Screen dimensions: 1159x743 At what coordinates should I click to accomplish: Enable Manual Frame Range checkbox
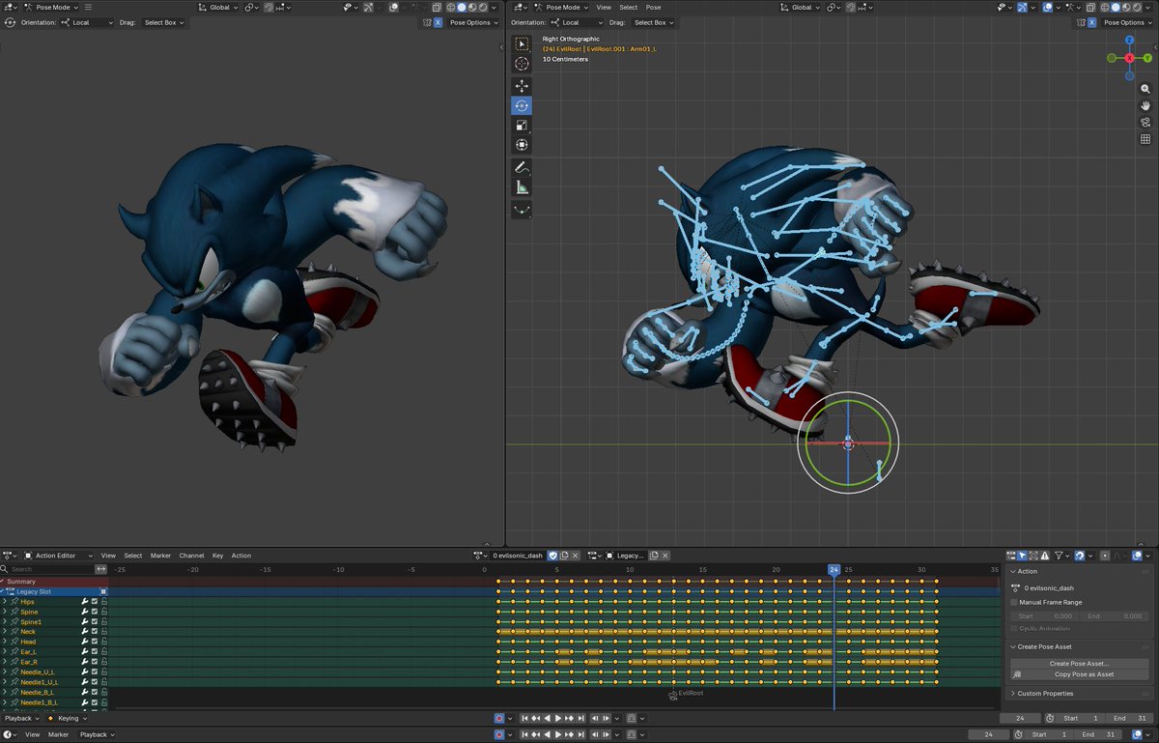[1013, 602]
